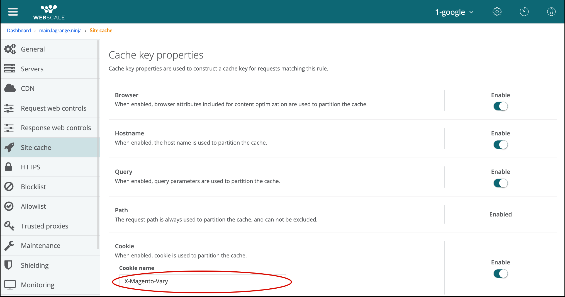Disable the Browser cache key toggle

coord(500,106)
